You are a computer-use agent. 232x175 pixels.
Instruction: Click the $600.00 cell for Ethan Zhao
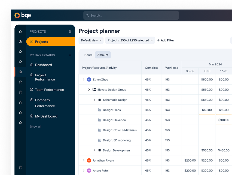point(207,80)
